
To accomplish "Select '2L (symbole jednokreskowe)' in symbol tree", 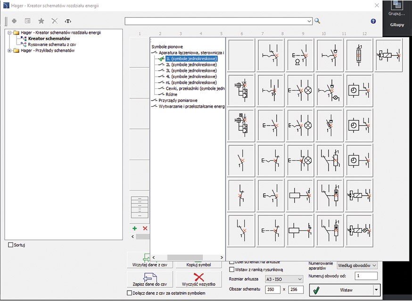I will click(191, 65).
